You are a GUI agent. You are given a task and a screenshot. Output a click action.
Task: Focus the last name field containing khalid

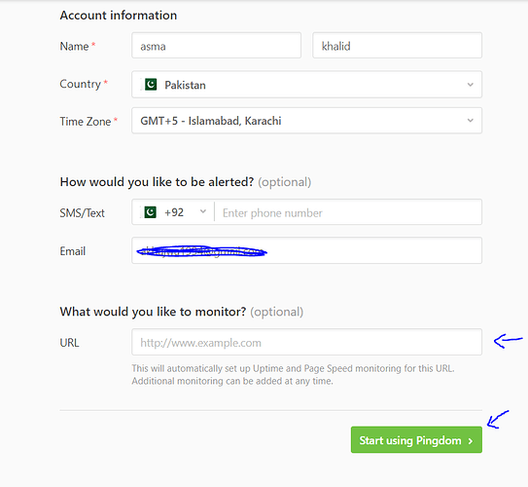398,46
